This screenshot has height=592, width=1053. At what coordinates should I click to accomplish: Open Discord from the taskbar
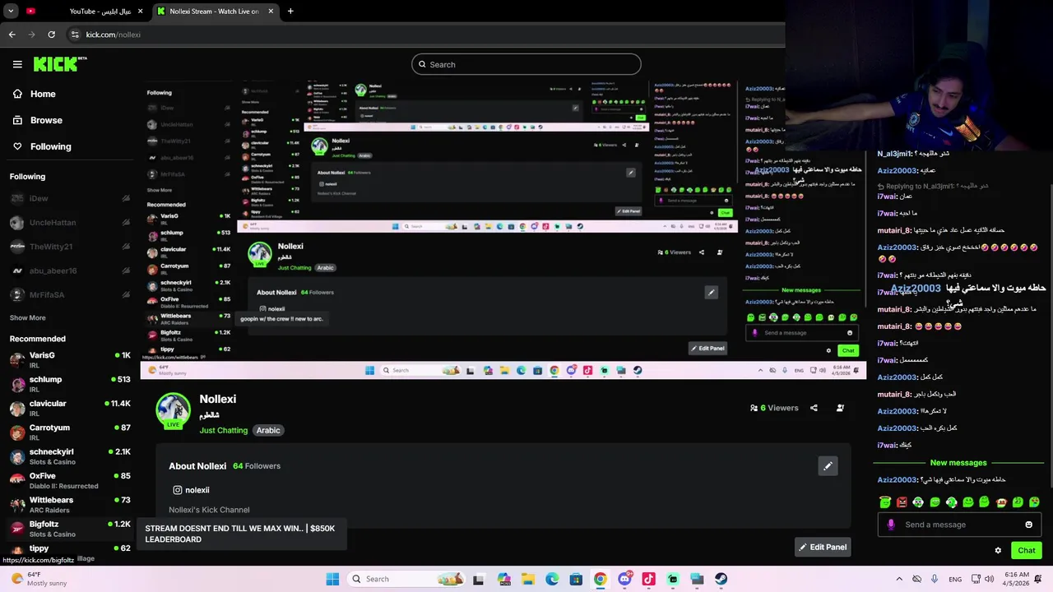pyautogui.click(x=624, y=579)
